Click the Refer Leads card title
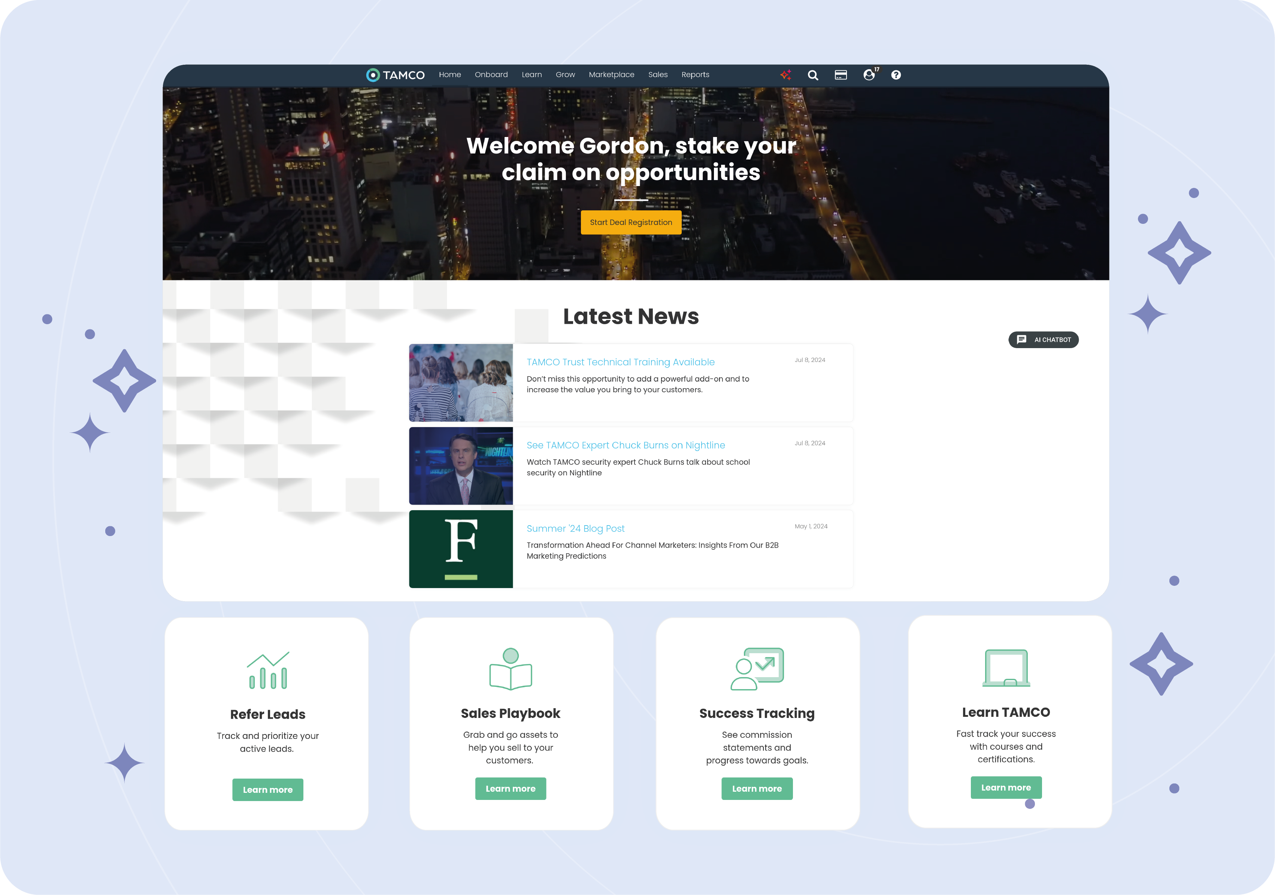 268,714
